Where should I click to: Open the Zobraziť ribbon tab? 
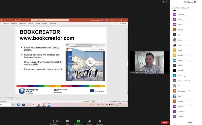pos(45,24)
